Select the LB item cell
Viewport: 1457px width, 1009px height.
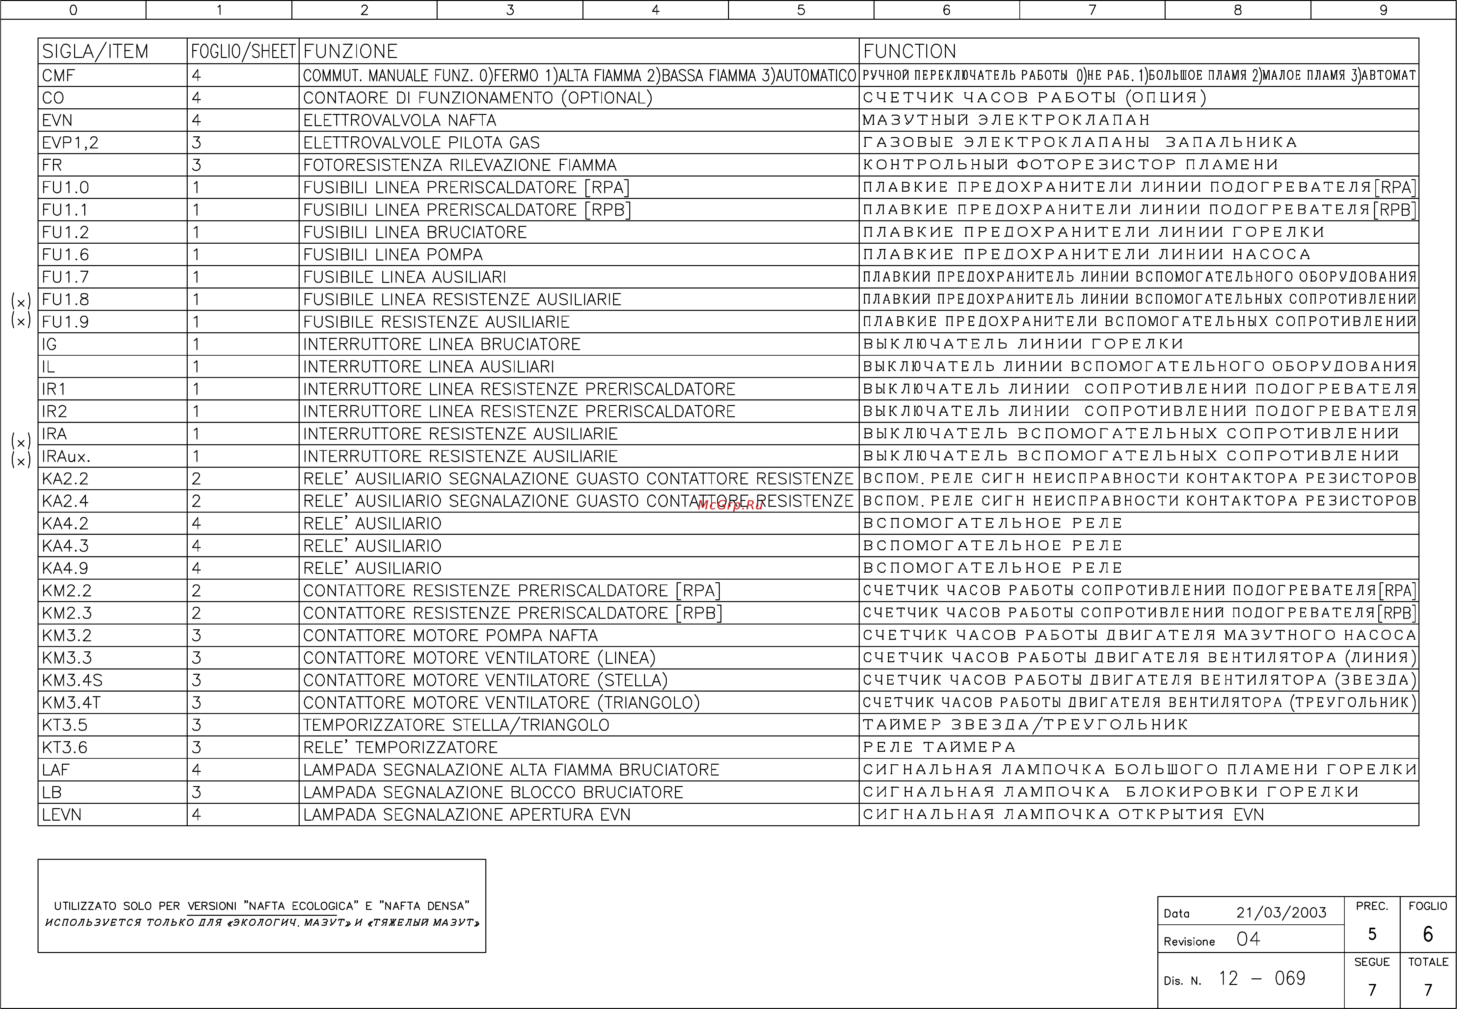112,793
